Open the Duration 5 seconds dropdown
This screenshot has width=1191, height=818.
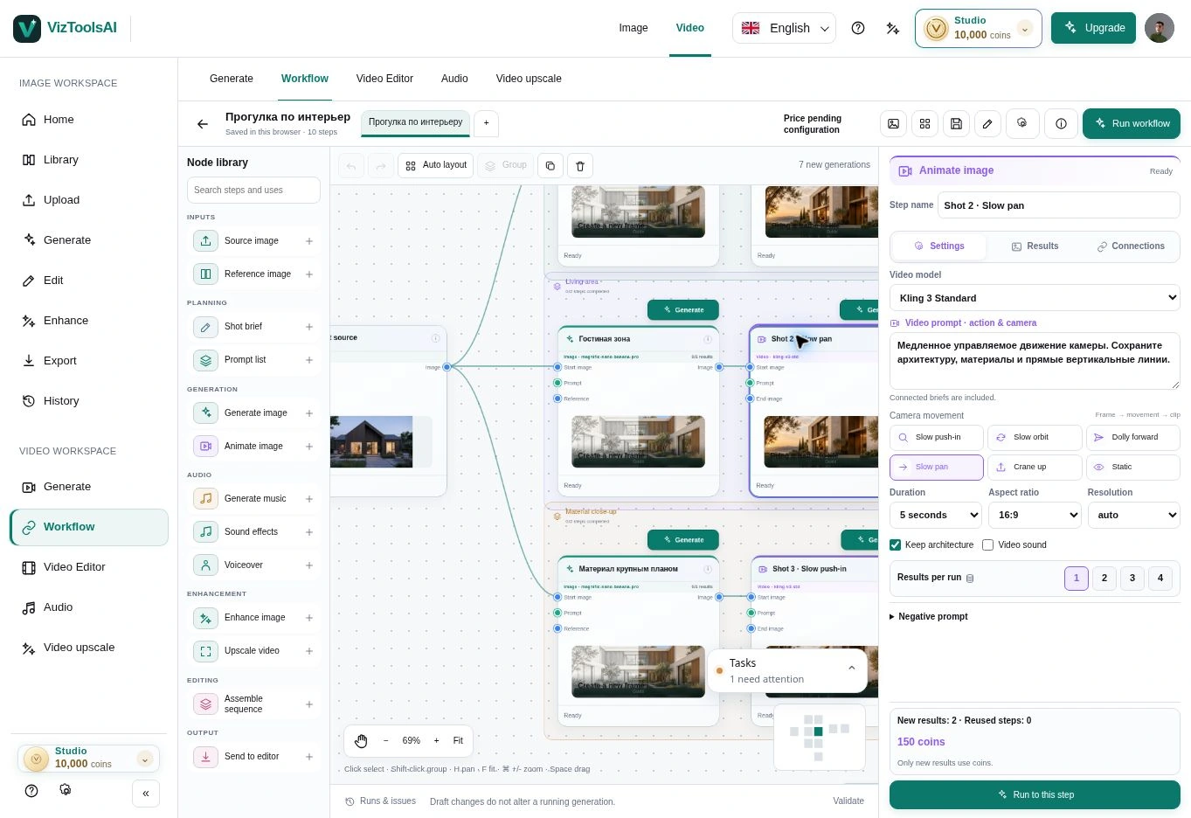[936, 516]
